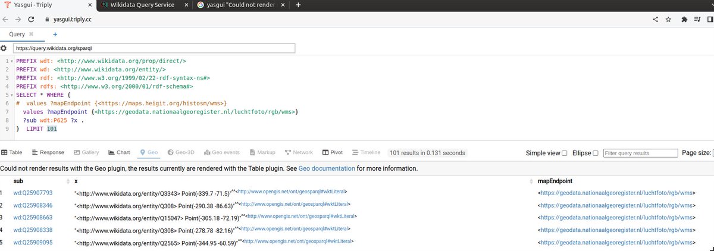Click the 'SELECT * WHERE {' editor line
Image resolution: width=714 pixels, height=251 pixels.
pos(43,95)
